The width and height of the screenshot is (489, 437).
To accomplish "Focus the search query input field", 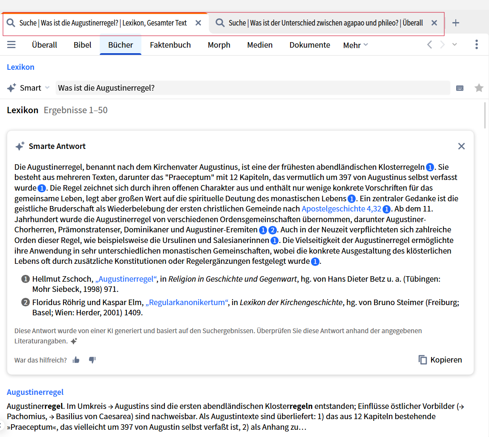I will pos(253,88).
